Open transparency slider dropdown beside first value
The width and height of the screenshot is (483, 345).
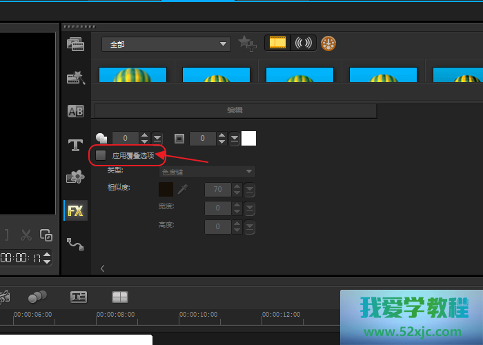point(157,139)
